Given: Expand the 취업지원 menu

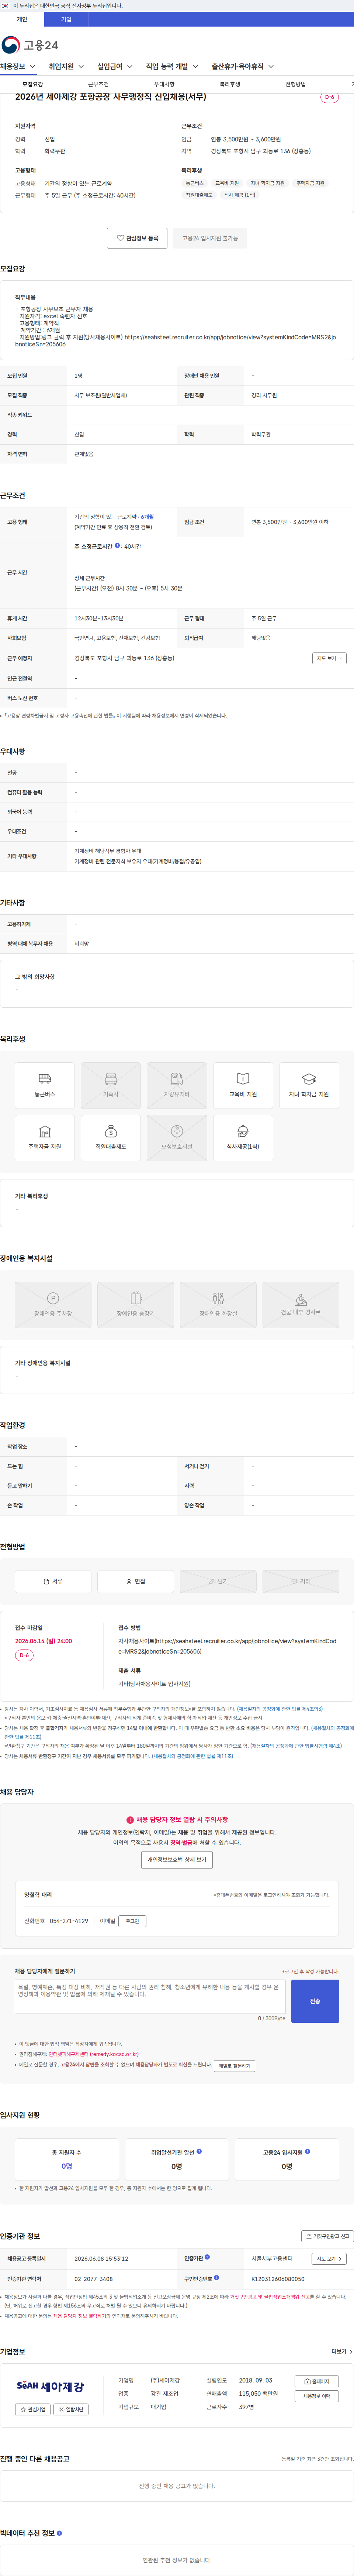Looking at the screenshot, I should (x=66, y=67).
